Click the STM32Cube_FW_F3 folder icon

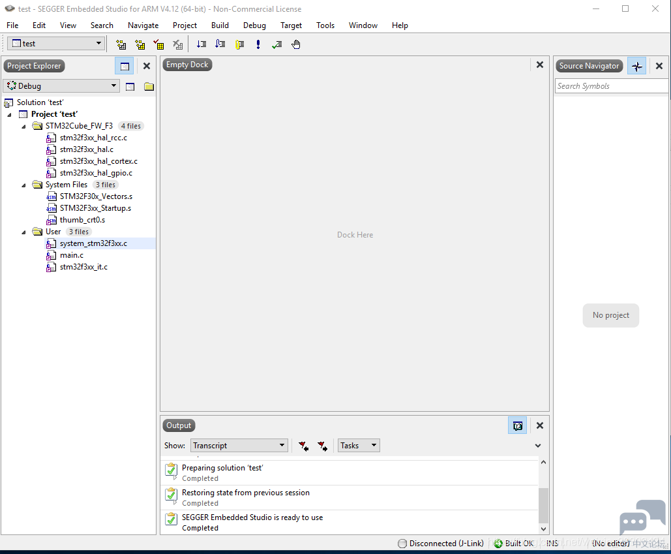(x=38, y=125)
